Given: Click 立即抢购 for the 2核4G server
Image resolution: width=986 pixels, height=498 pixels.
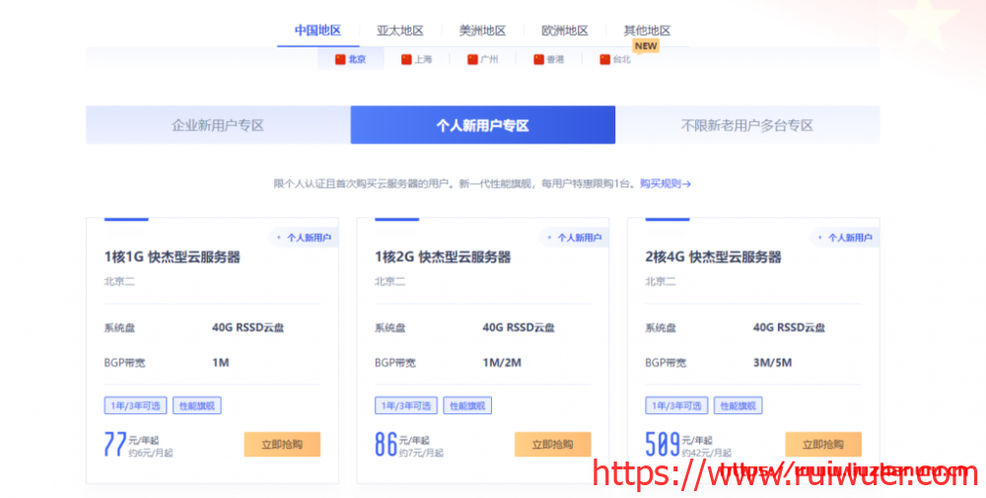Looking at the screenshot, I should click(823, 445).
